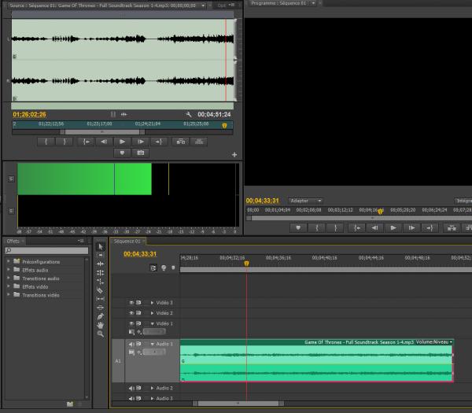
Task: Toggle Vidéo 3 sync lock
Action: click(x=138, y=303)
